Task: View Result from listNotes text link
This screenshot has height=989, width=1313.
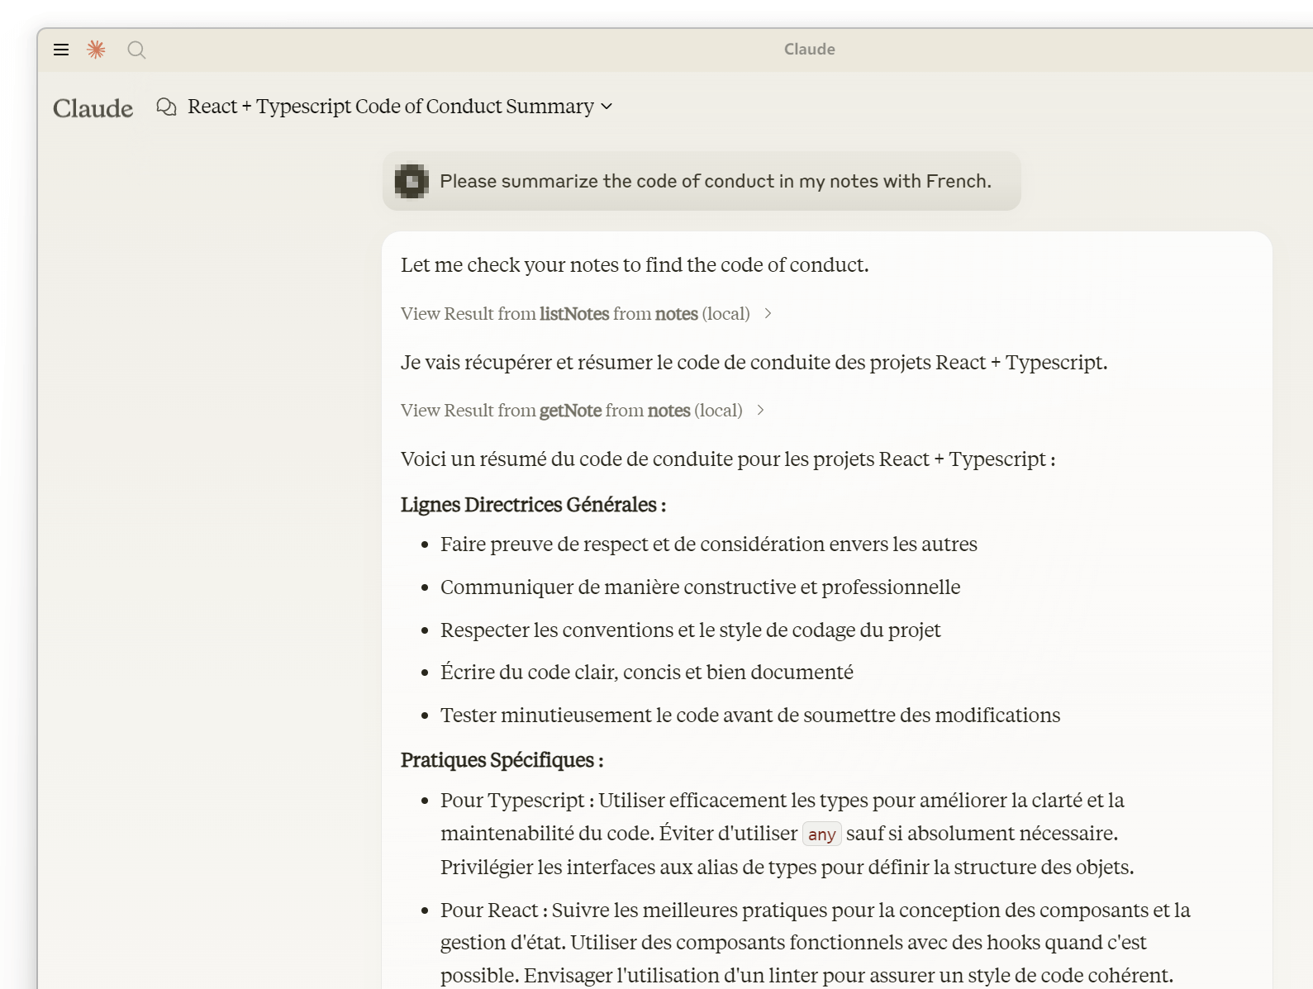Action: [574, 313]
